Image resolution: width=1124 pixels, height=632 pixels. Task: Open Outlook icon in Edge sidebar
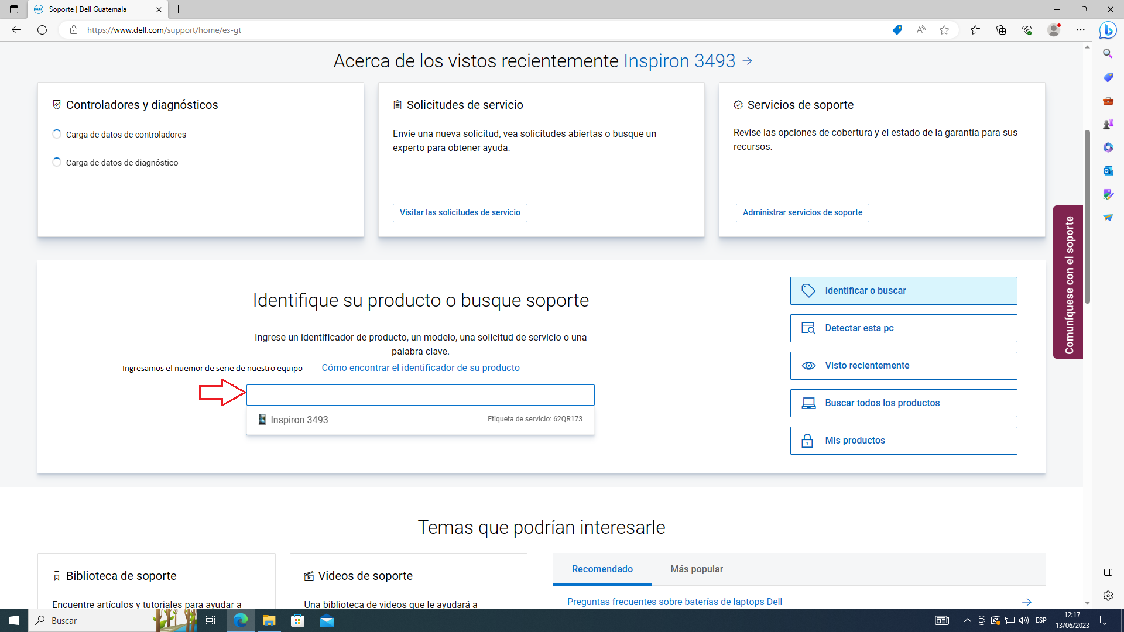[1108, 171]
